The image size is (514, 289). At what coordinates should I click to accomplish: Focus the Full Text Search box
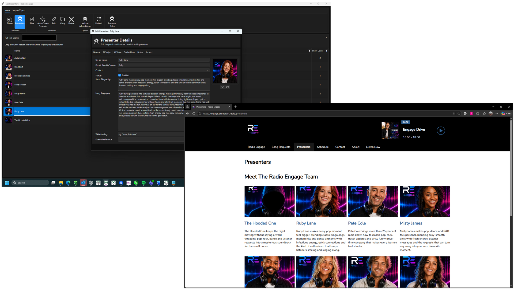click(39, 38)
